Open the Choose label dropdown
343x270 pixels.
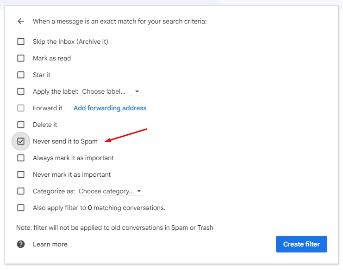(111, 91)
